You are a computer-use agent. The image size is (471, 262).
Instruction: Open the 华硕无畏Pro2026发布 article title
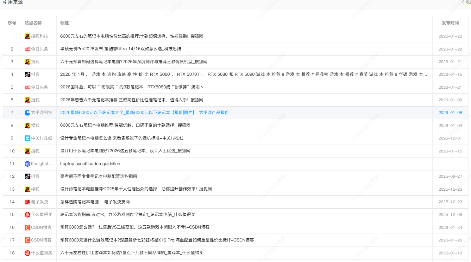point(121,49)
